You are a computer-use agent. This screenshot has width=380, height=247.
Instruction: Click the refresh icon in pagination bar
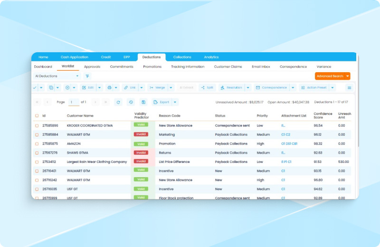pyautogui.click(x=118, y=102)
